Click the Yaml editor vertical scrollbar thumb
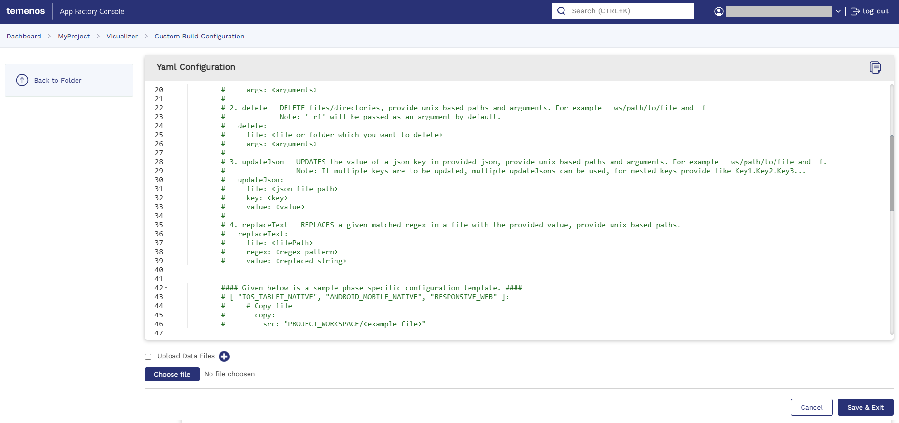The image size is (899, 423). click(892, 173)
